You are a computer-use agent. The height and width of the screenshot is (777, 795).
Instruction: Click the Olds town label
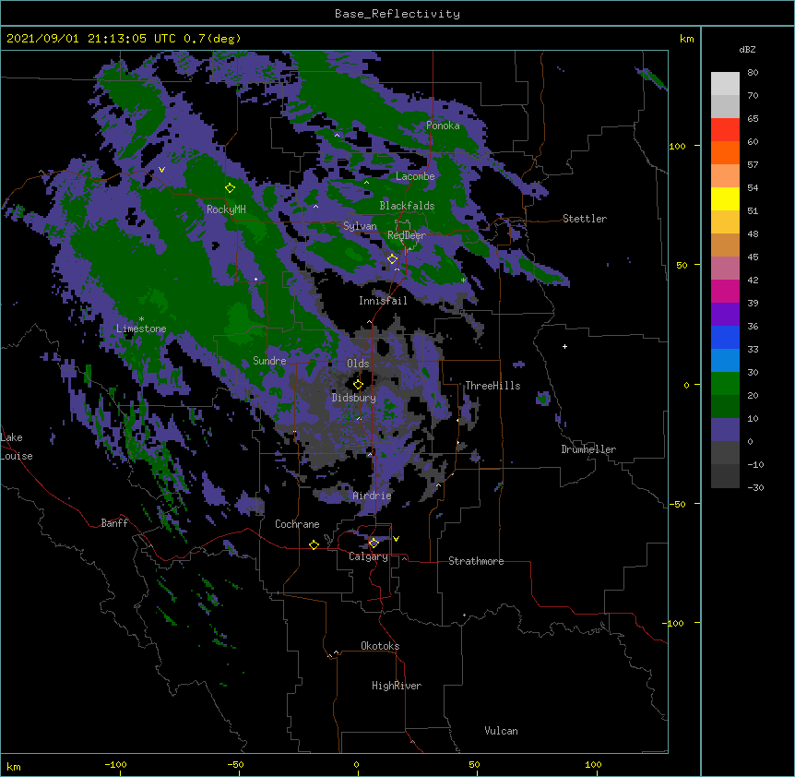[x=358, y=364]
